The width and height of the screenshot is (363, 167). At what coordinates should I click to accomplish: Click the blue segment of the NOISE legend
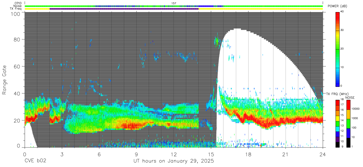pyautogui.click(x=348, y=133)
